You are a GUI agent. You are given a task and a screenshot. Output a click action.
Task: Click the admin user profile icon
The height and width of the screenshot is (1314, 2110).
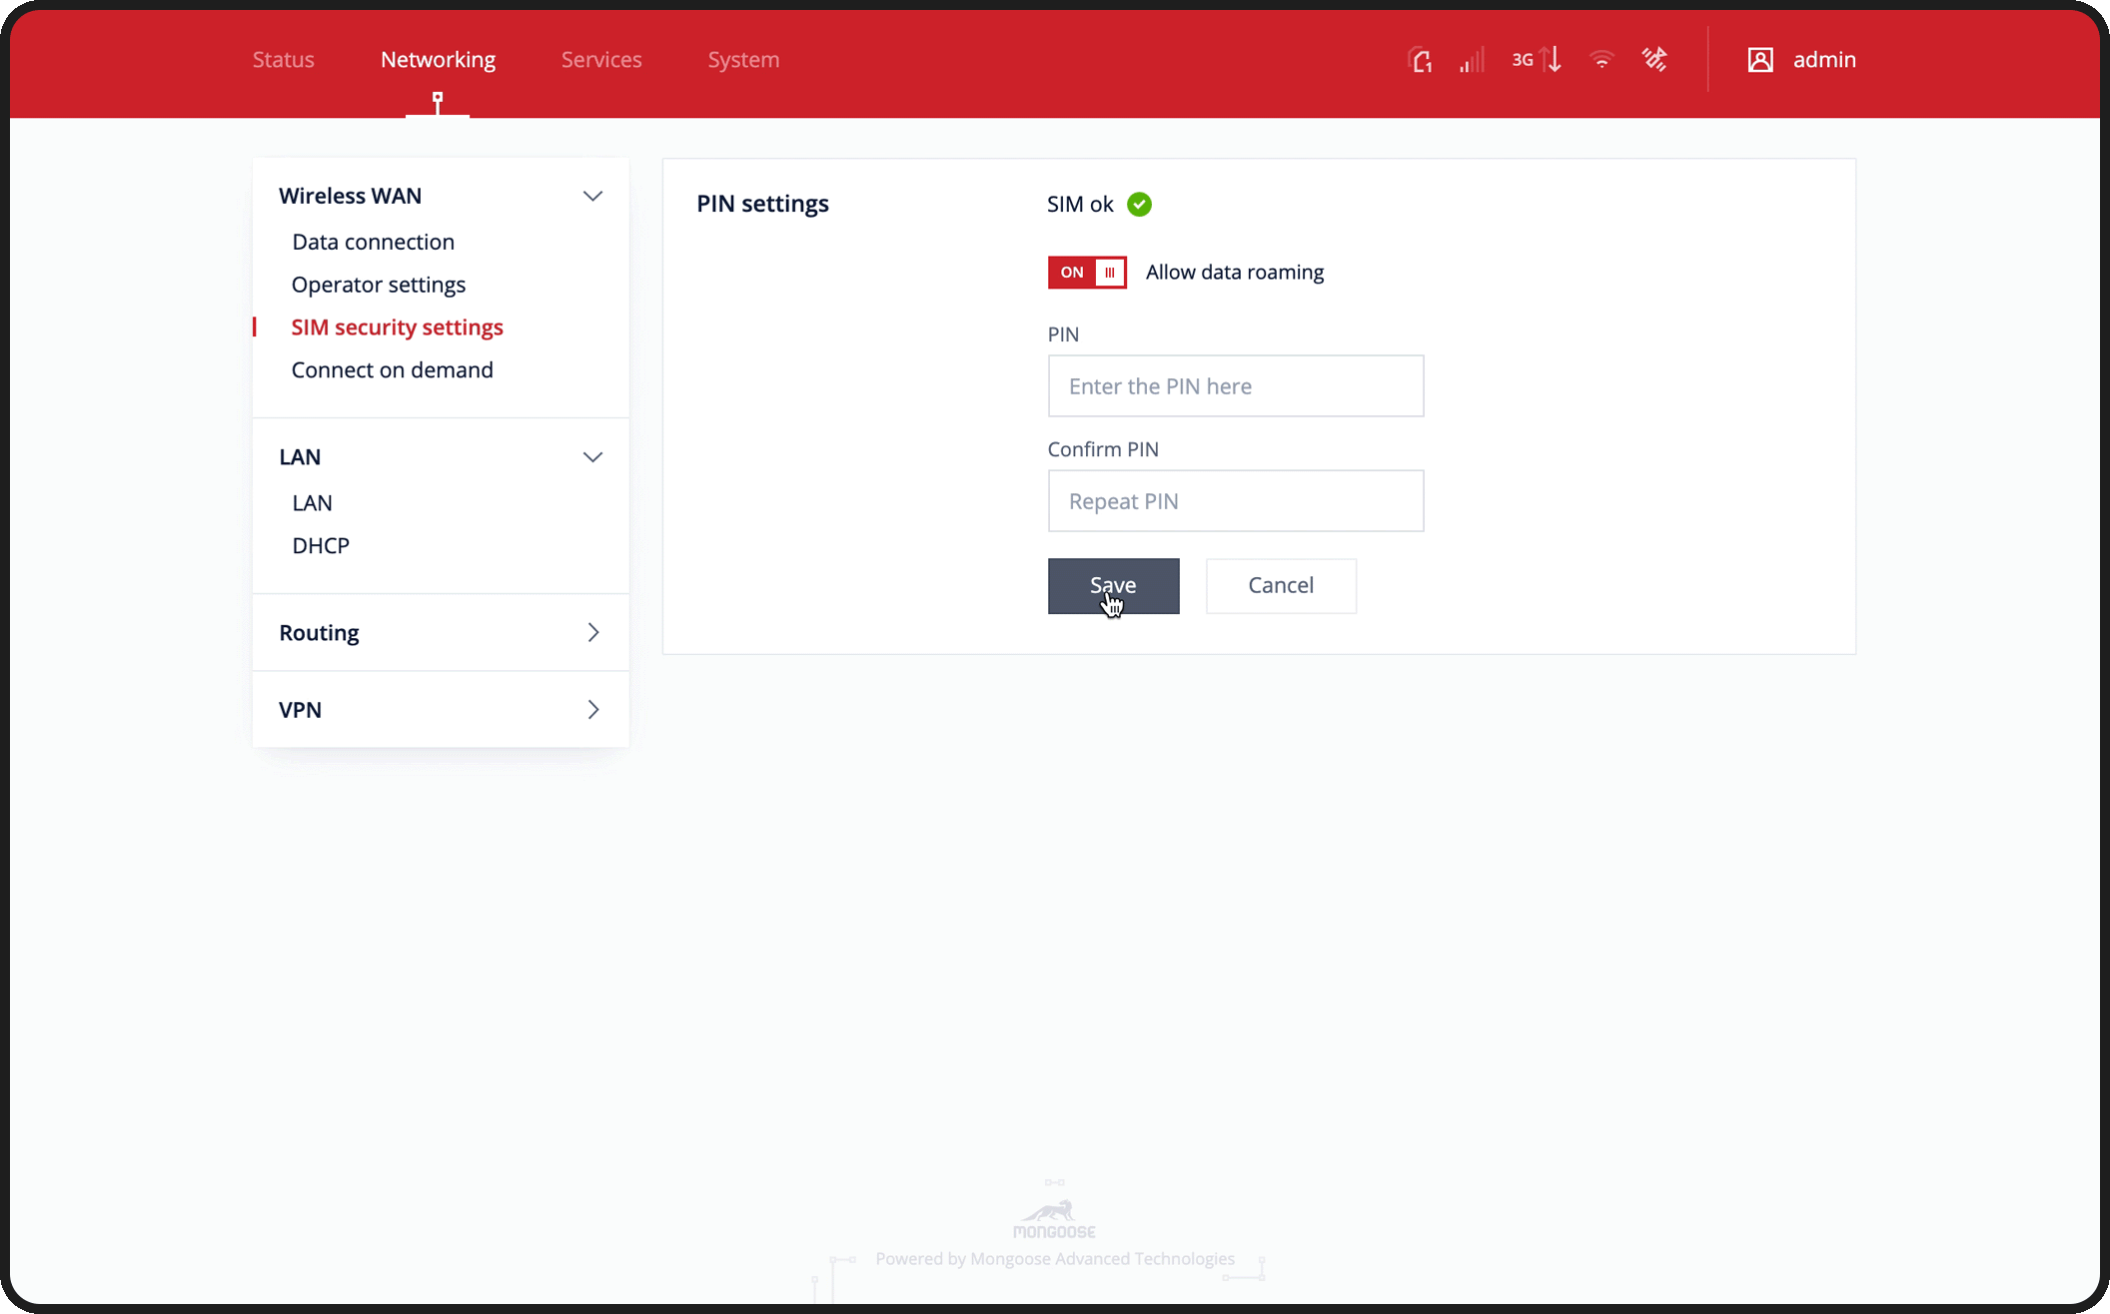point(1760,60)
